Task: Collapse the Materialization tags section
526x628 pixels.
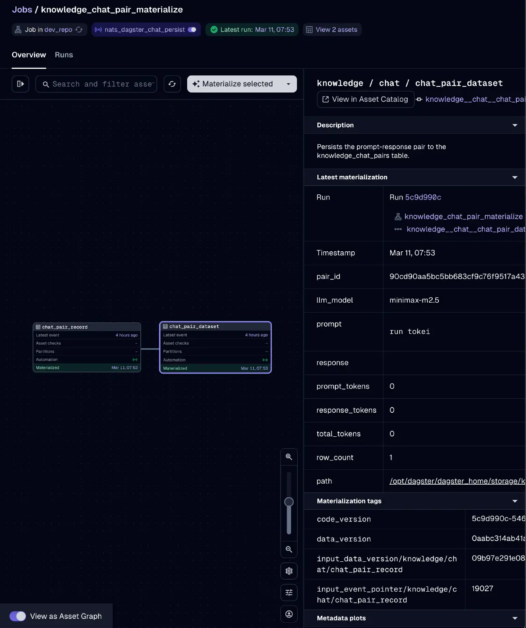Action: coord(515,501)
